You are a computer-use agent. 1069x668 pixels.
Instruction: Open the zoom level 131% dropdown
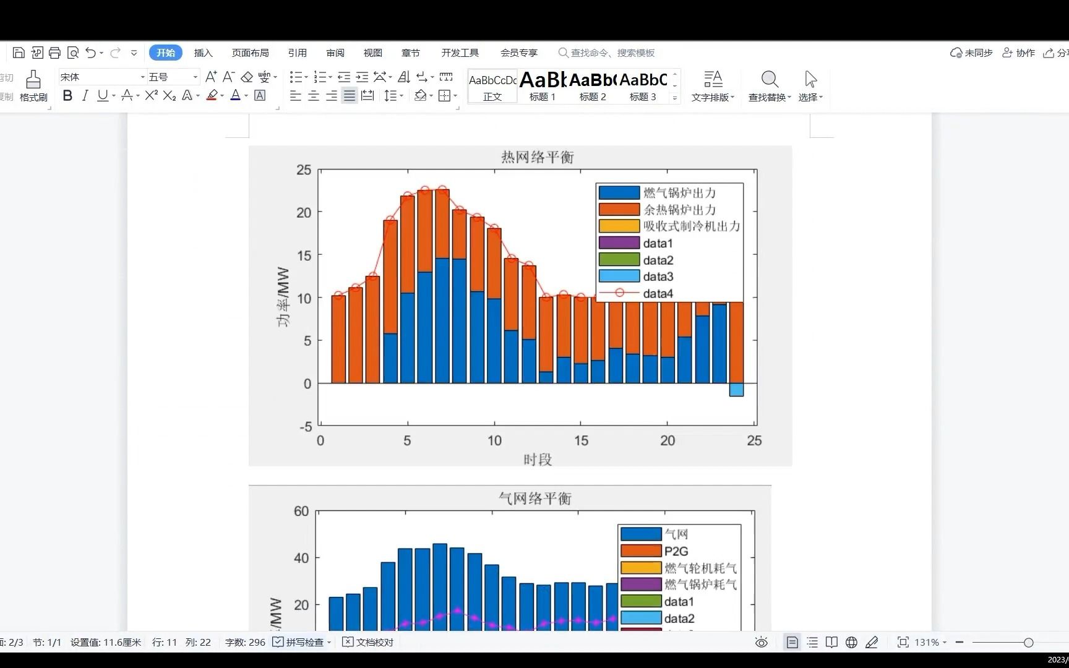tap(930, 642)
